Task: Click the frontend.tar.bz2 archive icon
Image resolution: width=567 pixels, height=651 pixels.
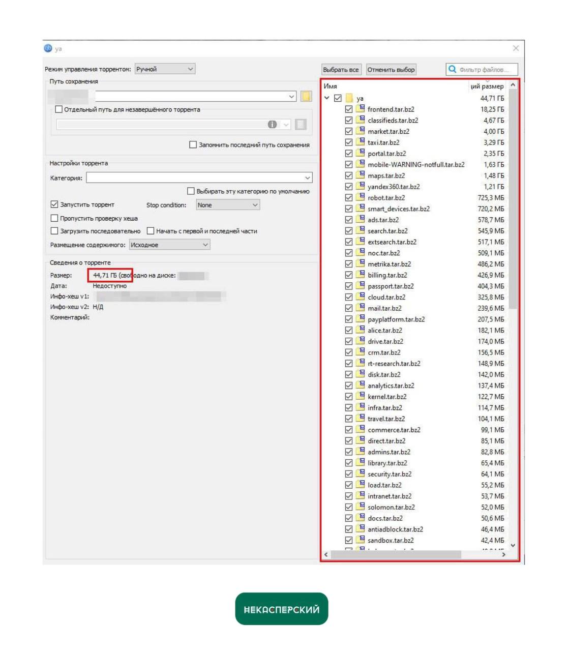Action: tap(361, 109)
